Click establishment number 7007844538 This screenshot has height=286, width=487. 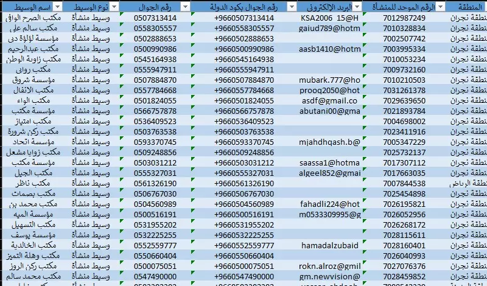(x=404, y=183)
